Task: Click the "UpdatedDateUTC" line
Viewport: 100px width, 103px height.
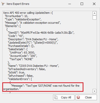Action: (33, 43)
